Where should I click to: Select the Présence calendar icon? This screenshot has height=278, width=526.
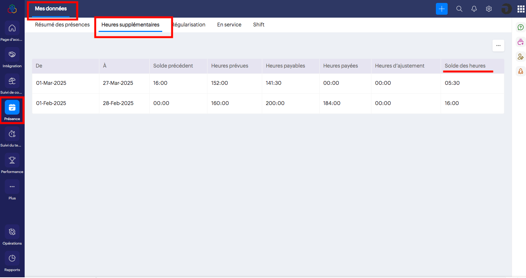(x=12, y=108)
